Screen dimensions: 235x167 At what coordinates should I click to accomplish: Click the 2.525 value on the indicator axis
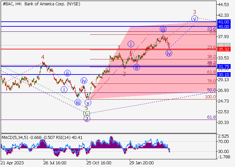[x=224, y=136]
